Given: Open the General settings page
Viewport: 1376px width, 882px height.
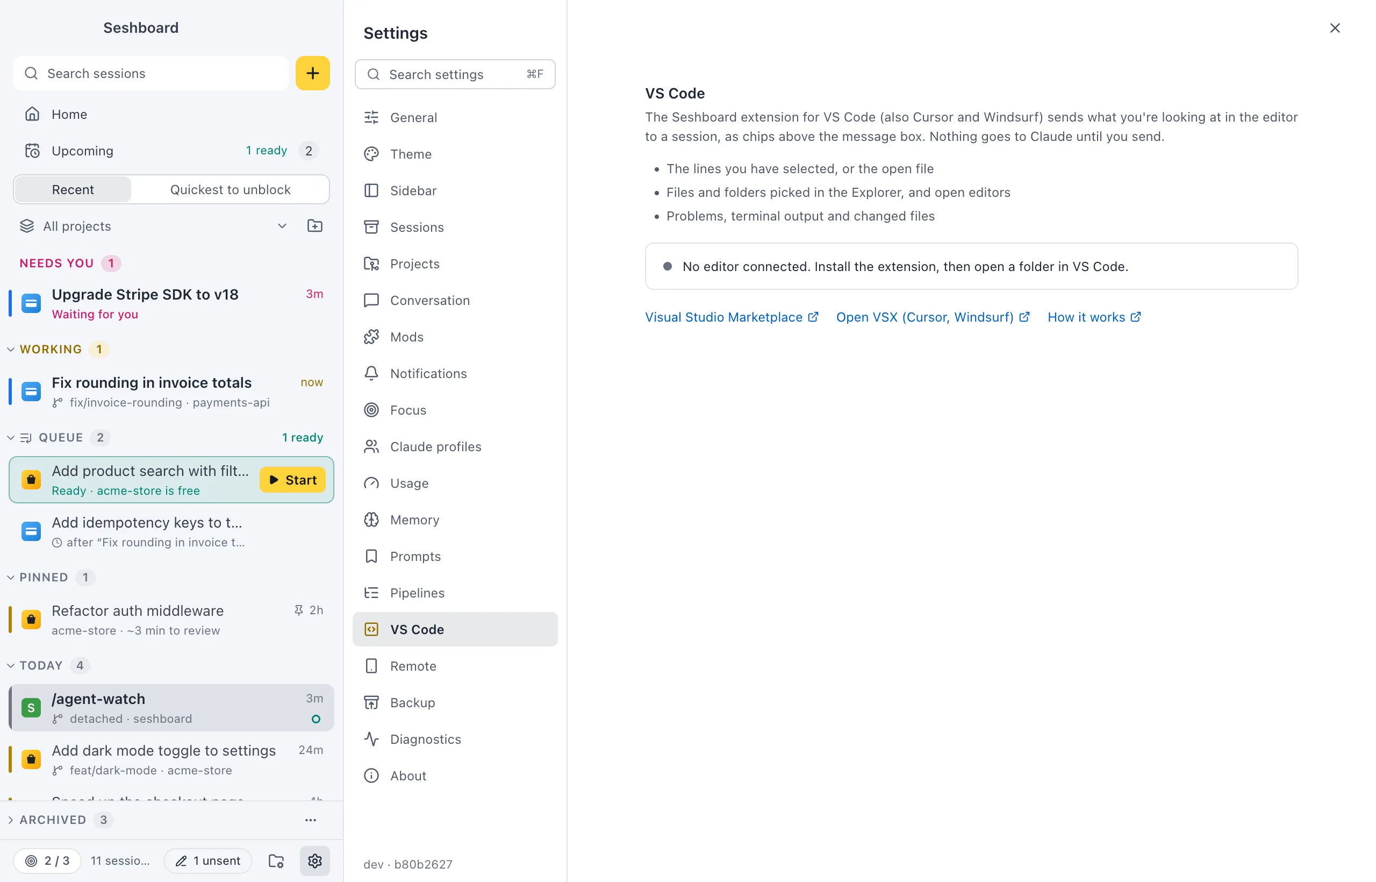Looking at the screenshot, I should tap(455, 117).
